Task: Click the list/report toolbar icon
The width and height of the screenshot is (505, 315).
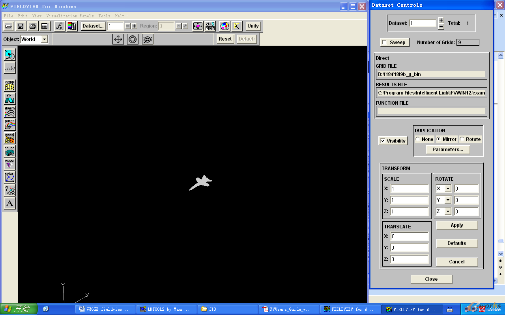Action: 45,26
